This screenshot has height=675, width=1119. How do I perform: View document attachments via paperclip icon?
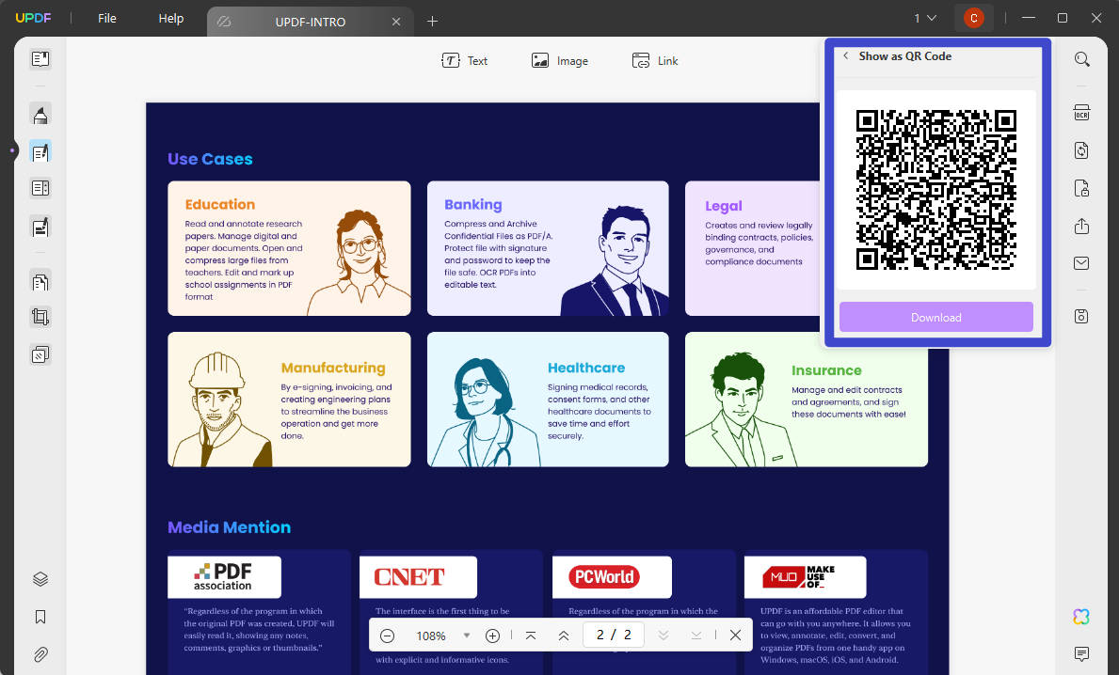pos(40,654)
